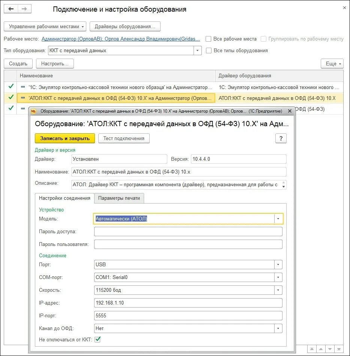The width and height of the screenshot is (350, 356).
Task: Click the Версия field showing 10.4.4.0
Action: (239, 159)
